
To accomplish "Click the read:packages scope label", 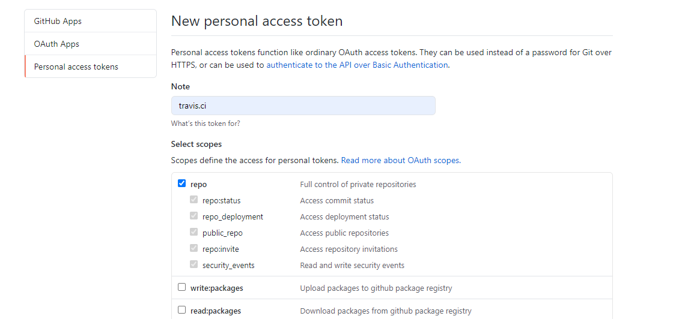I will [x=216, y=311].
